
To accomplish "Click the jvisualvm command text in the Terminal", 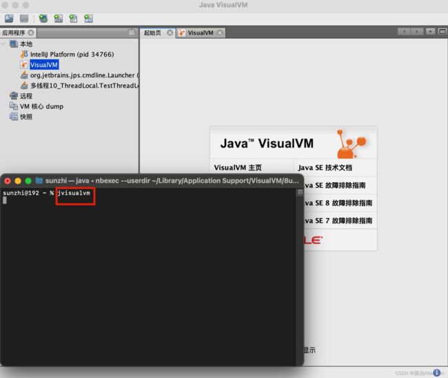I will [74, 193].
